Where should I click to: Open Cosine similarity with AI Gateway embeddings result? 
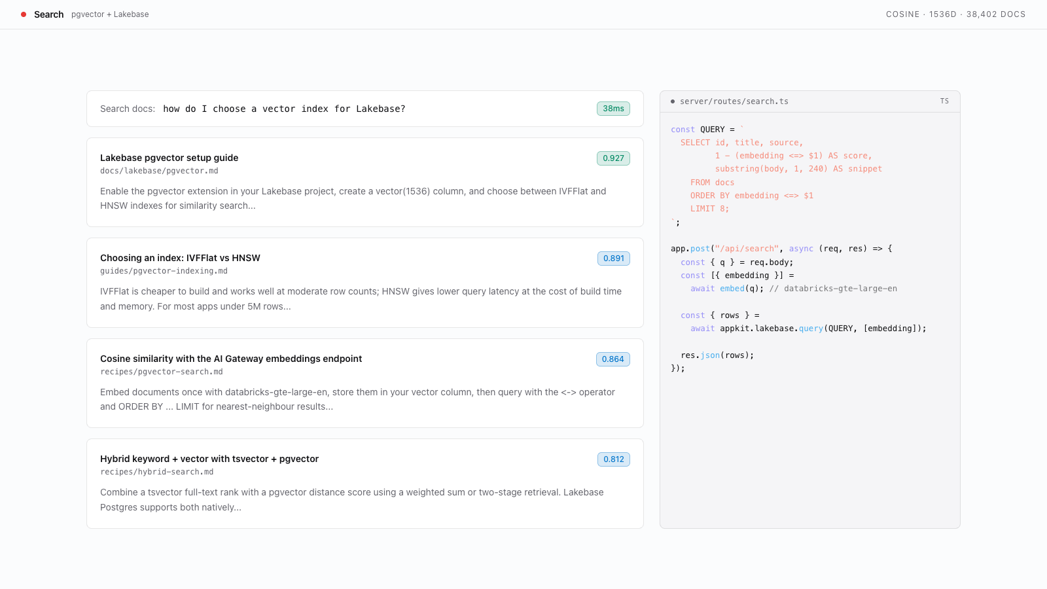point(365,383)
